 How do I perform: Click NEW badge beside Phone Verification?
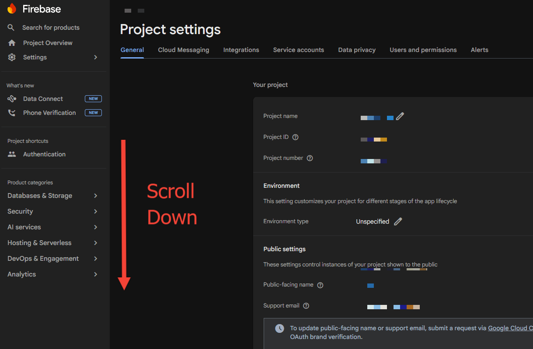[x=93, y=113]
